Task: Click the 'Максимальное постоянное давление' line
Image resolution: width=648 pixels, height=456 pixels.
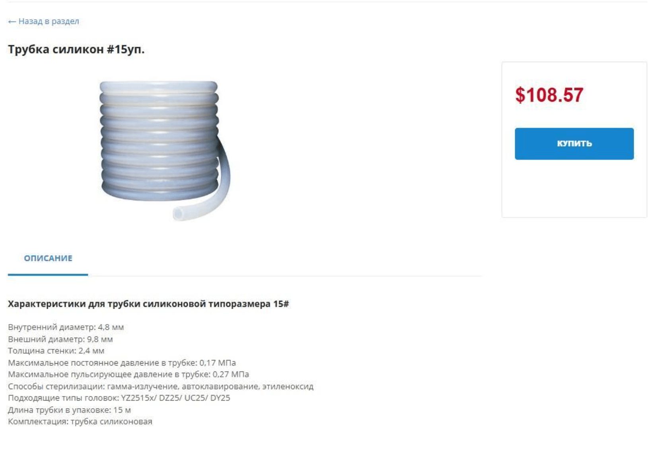Action: [x=122, y=363]
